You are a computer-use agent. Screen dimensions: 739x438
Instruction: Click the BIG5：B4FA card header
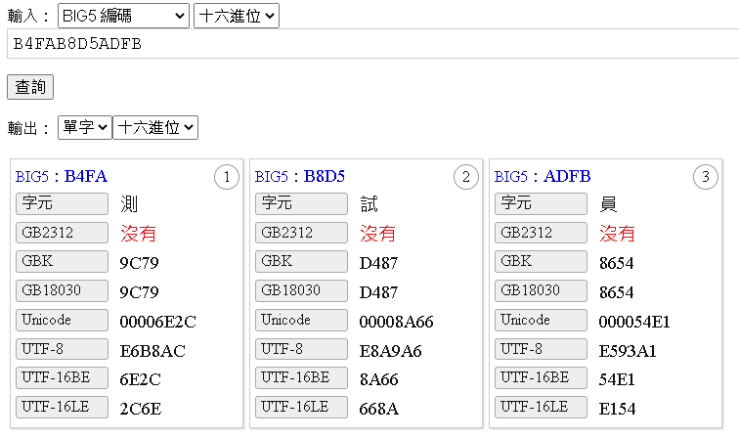62,176
